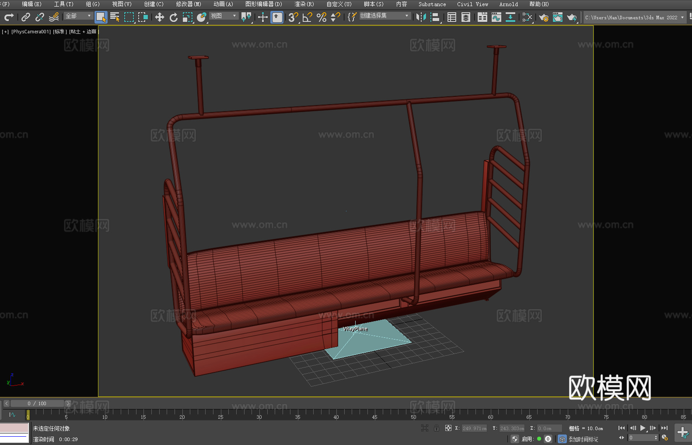Open '粘土 + 边面' display mode label
692x445 pixels.
[x=84, y=32]
